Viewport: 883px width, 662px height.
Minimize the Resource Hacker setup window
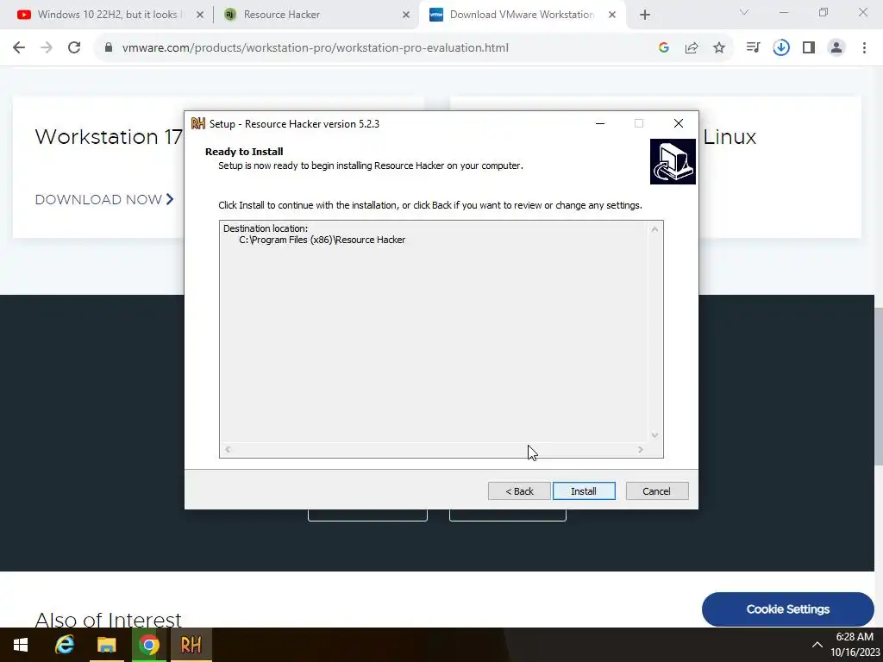click(600, 123)
